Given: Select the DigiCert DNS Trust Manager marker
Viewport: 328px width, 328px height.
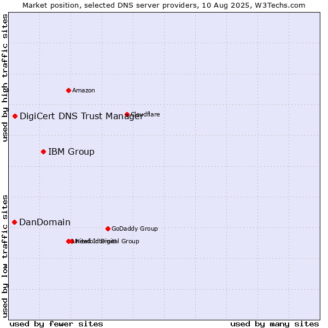Looking at the screenshot, I should coord(15,116).
